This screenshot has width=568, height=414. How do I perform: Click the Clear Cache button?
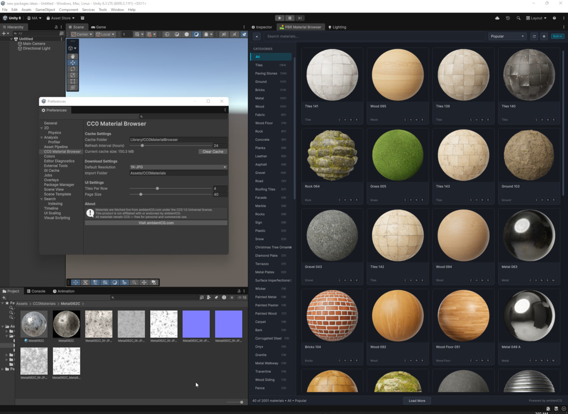coord(213,152)
